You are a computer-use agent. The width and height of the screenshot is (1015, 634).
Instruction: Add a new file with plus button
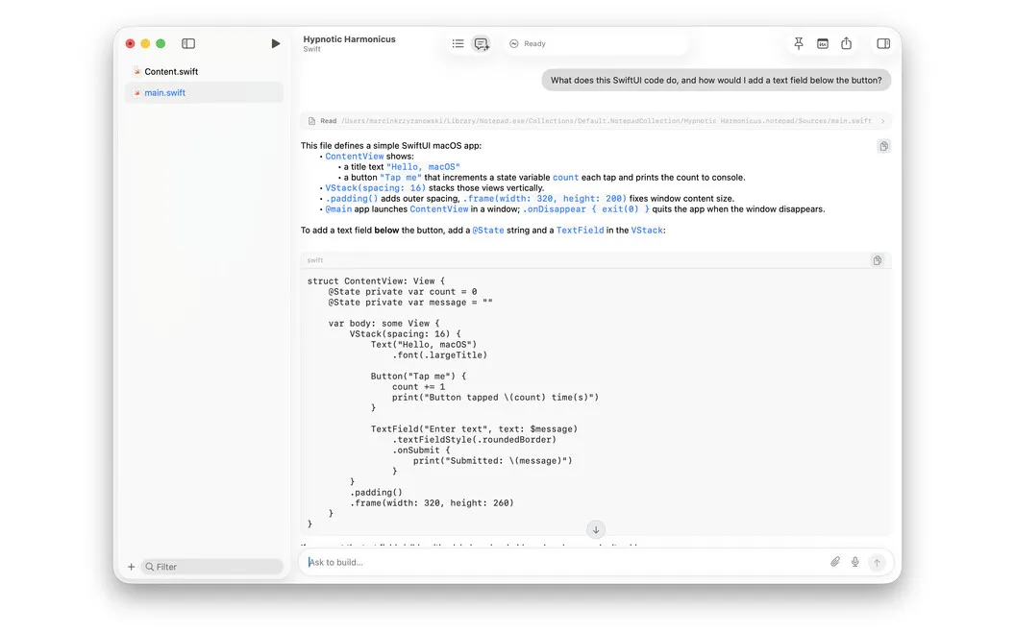pyautogui.click(x=131, y=567)
